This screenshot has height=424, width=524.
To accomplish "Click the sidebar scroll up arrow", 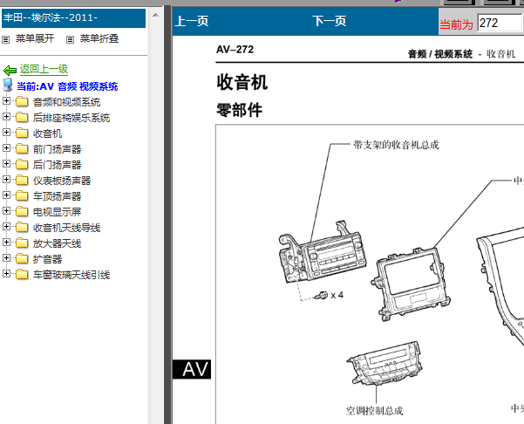I will (x=155, y=15).
